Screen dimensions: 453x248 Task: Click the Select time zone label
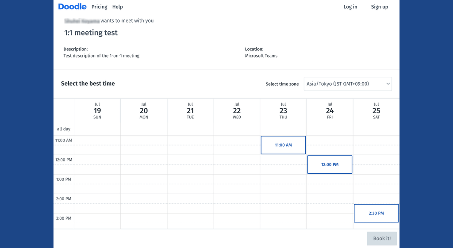[282, 84]
